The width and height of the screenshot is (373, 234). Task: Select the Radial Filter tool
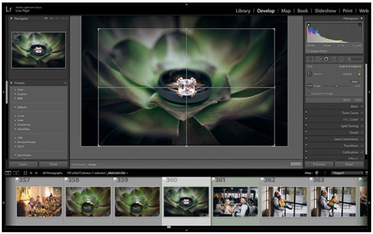pos(341,59)
